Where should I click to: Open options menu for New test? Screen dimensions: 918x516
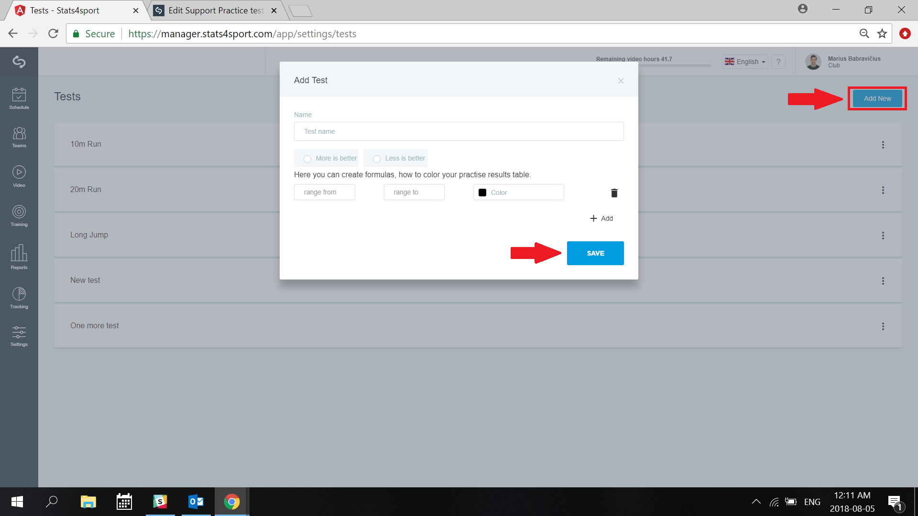883,281
